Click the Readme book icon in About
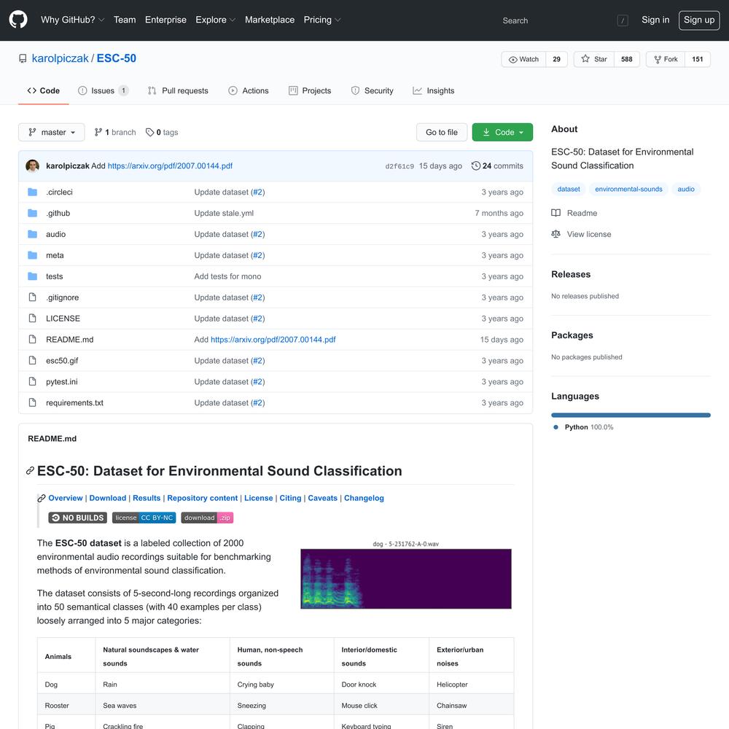The width and height of the screenshot is (729, 729). point(556,213)
